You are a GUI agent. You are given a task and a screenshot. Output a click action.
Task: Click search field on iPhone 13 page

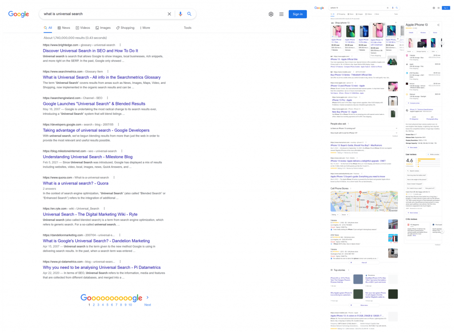tap(358, 8)
